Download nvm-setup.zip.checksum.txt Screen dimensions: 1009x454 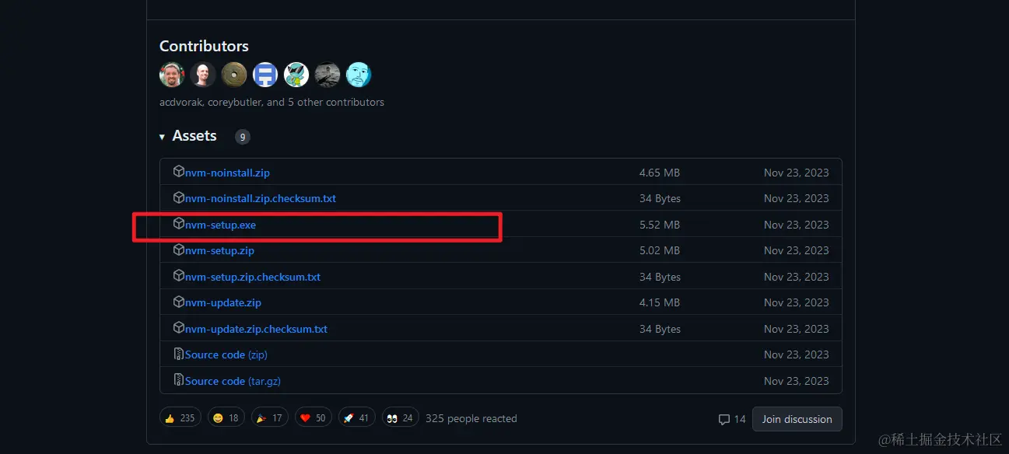pyautogui.click(x=253, y=277)
